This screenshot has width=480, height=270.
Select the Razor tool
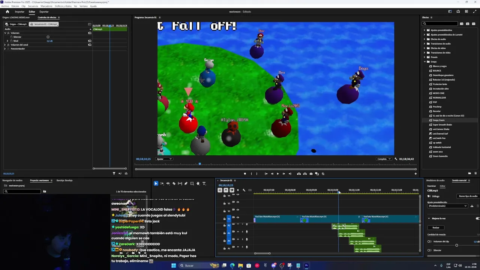coord(174,183)
